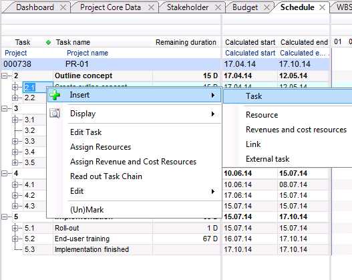
Task: Select the Schedule tab
Action: point(297,7)
